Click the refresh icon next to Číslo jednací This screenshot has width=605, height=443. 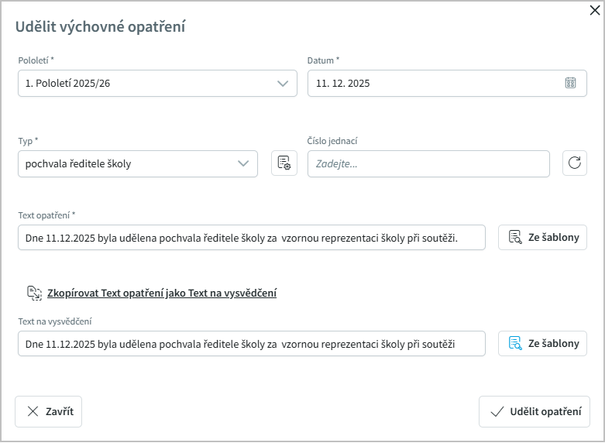pos(574,163)
